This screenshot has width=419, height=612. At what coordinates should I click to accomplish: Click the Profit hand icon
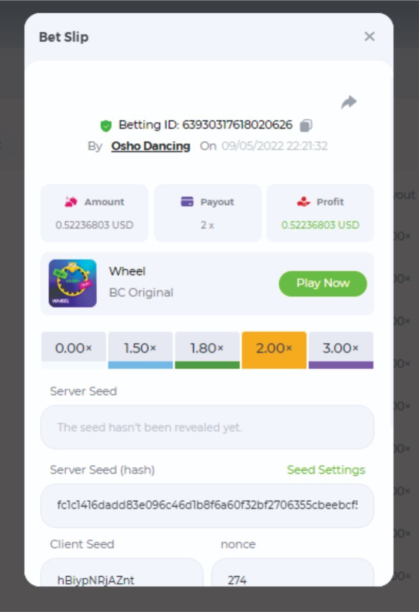304,202
